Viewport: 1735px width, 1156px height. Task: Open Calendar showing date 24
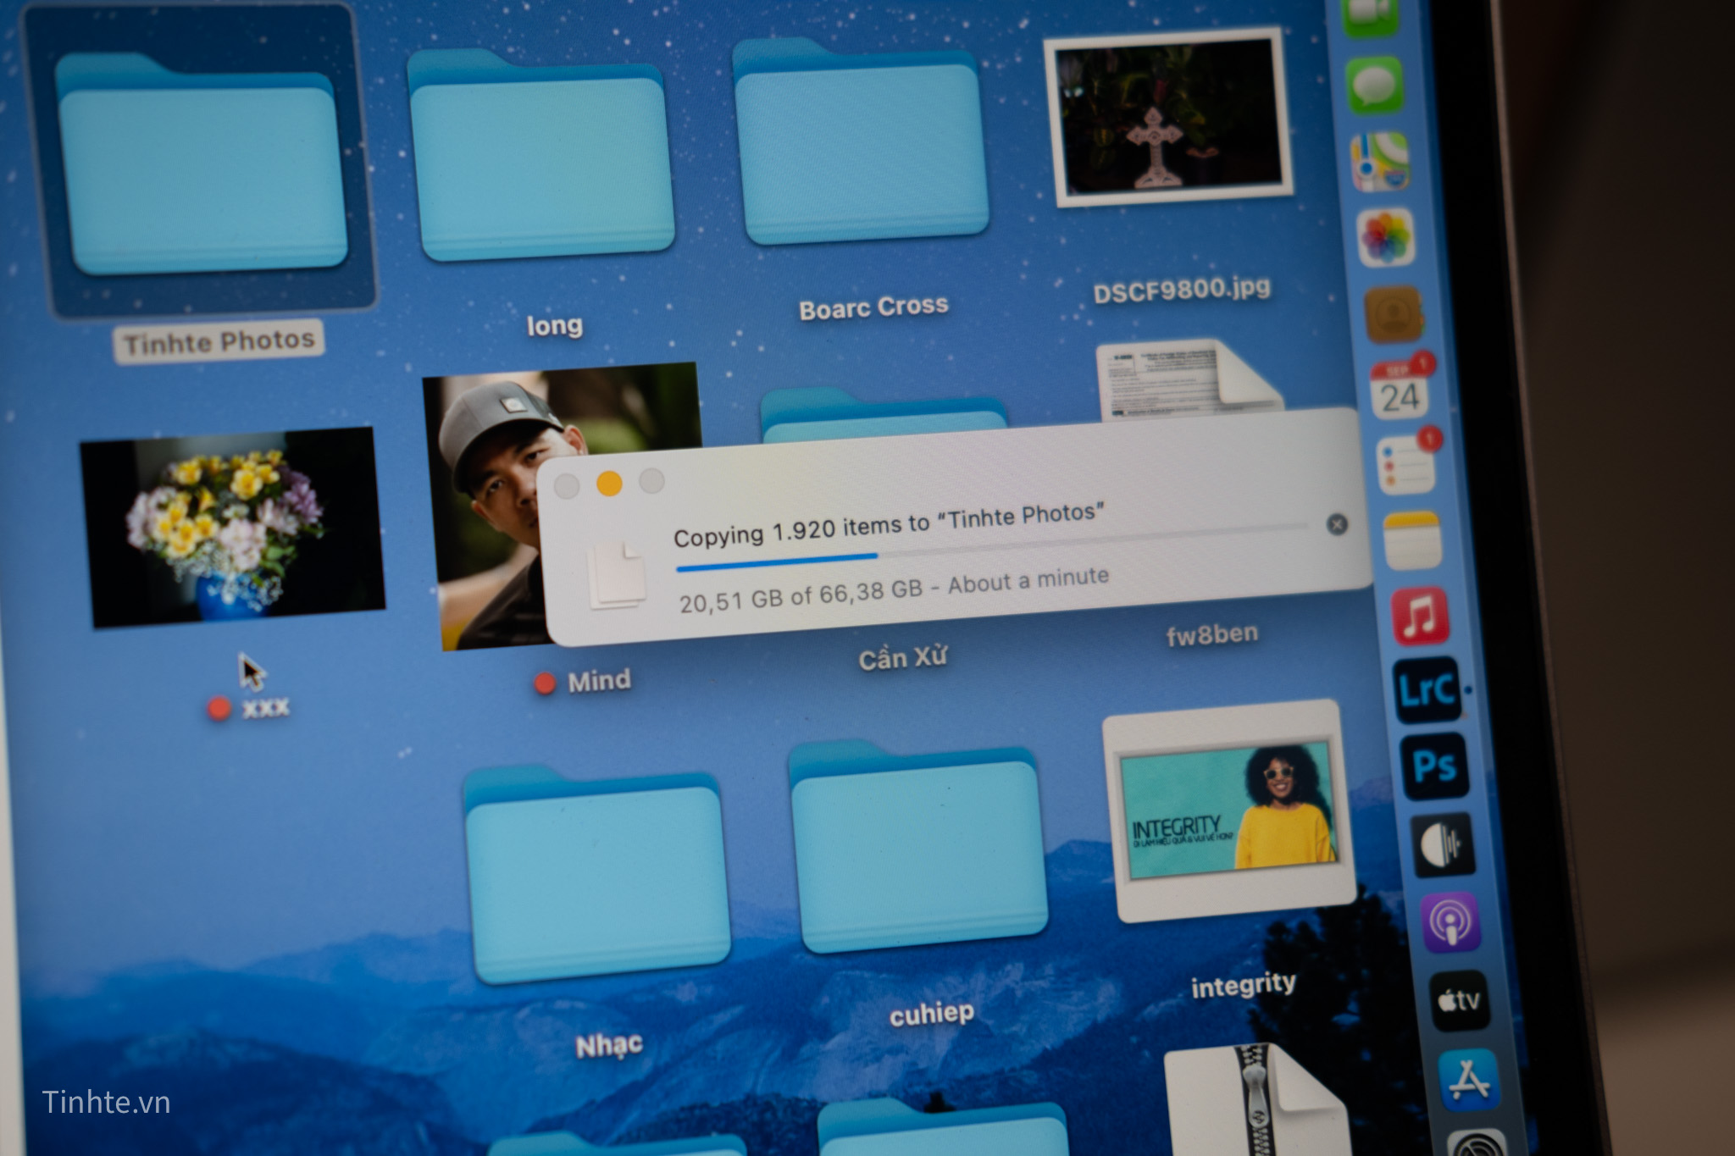[1400, 392]
